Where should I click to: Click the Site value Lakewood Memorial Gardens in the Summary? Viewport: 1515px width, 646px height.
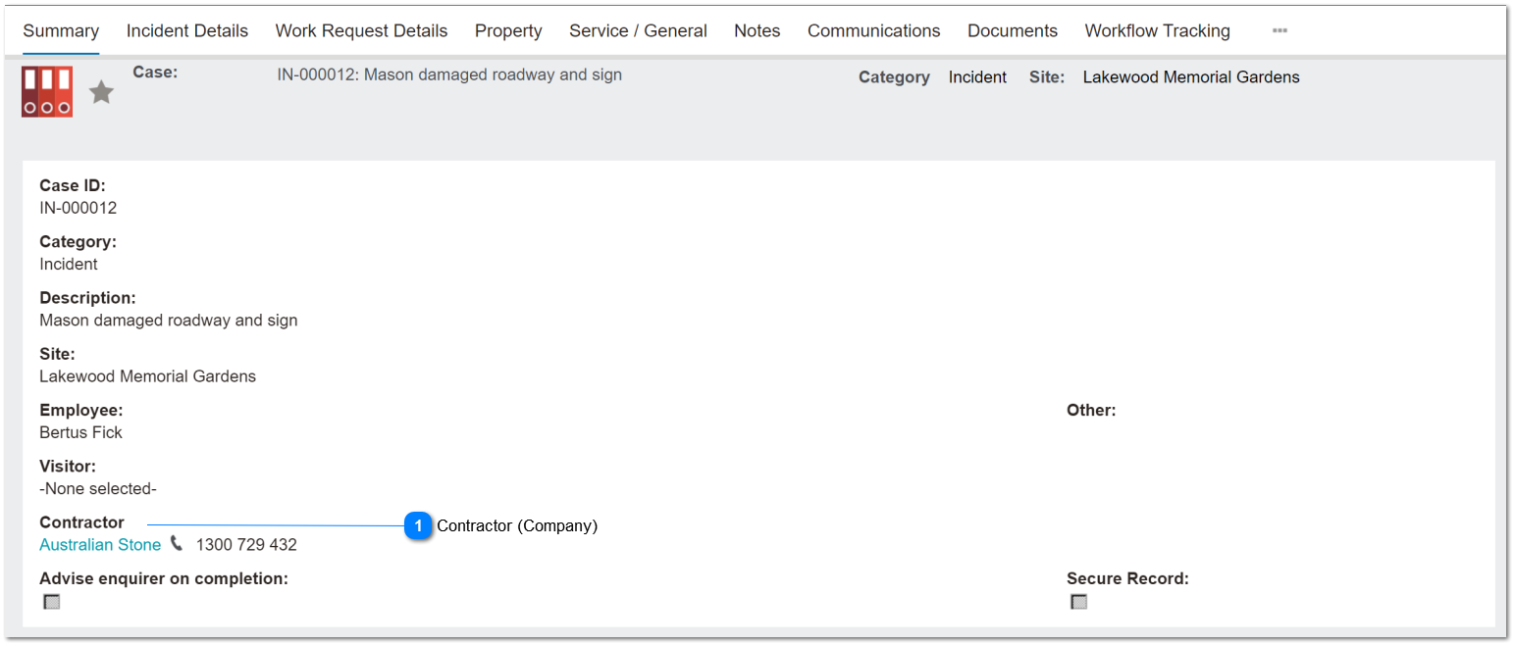[147, 376]
